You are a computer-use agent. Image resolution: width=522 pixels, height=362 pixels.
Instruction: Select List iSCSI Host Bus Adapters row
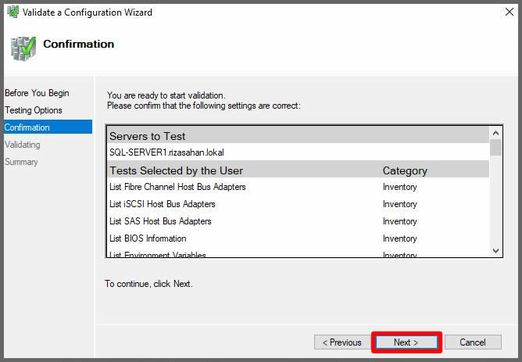click(x=163, y=204)
